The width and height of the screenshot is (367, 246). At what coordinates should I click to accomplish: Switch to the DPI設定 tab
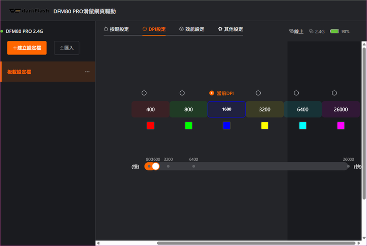[154, 29]
